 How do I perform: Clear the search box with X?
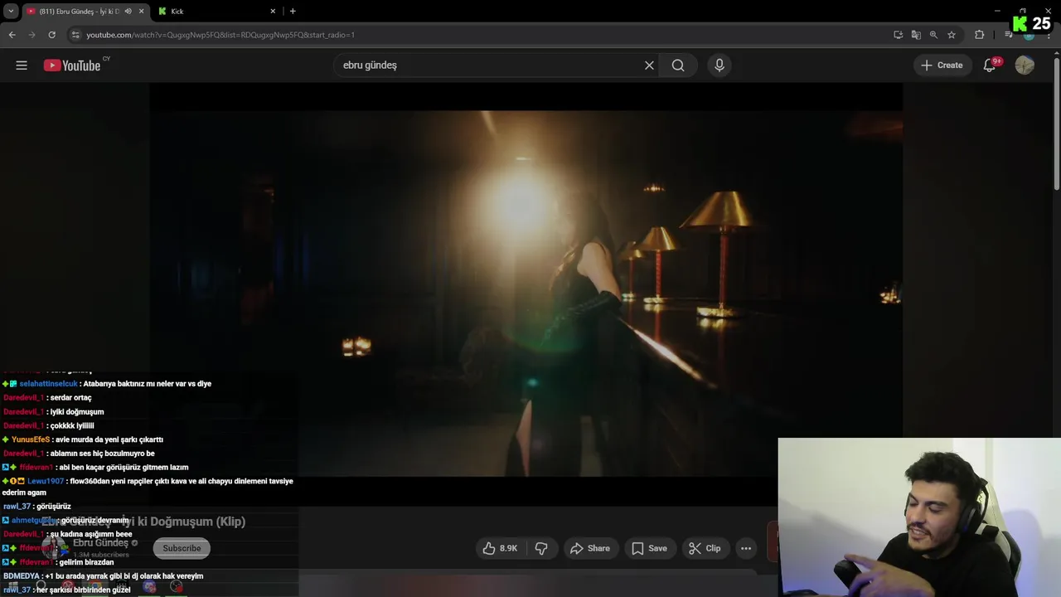coord(649,66)
